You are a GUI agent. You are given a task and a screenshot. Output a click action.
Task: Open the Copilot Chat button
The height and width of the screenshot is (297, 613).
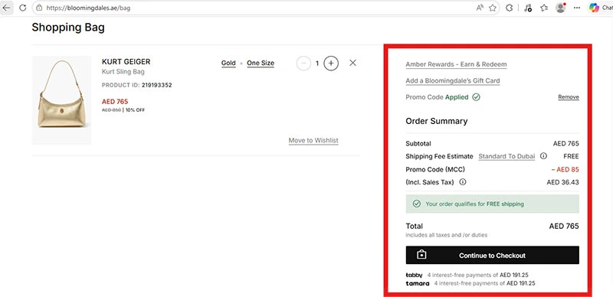coord(601,8)
